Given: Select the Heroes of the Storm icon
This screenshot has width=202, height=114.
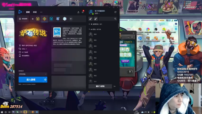Looking at the screenshot, I should point(65,19).
